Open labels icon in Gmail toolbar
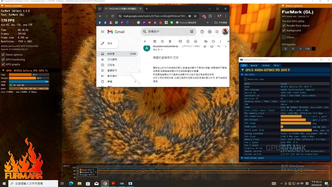The width and height of the screenshot is (332, 187). click(213, 41)
